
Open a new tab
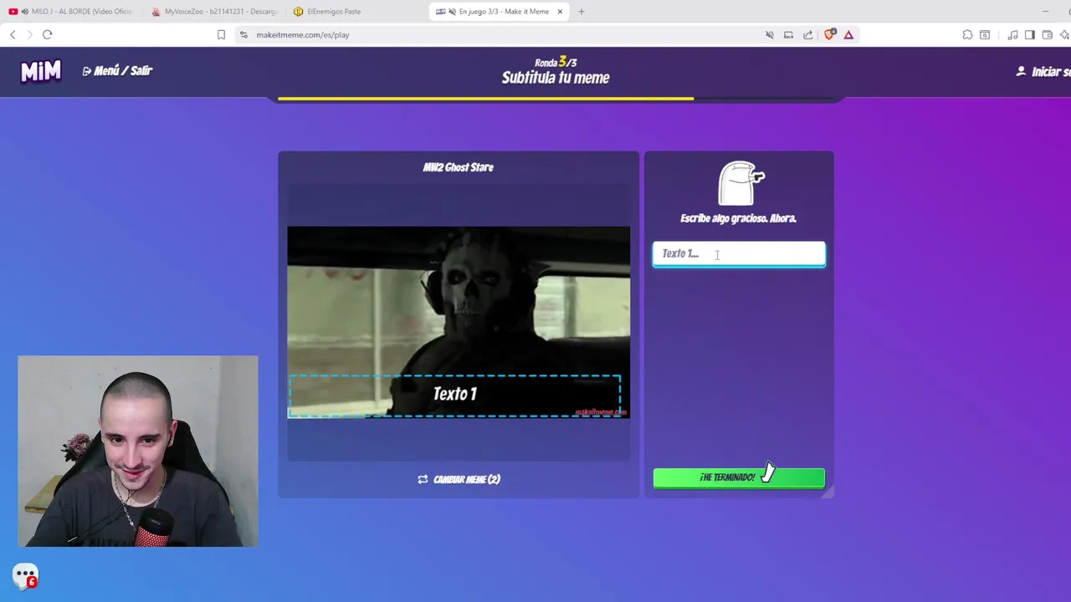(582, 12)
